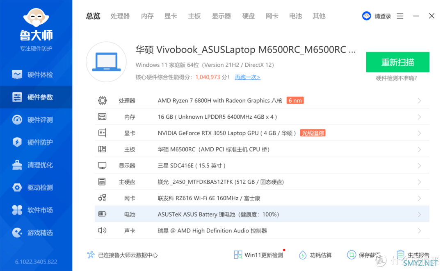Expand the 电池 row chevron

click(419, 215)
